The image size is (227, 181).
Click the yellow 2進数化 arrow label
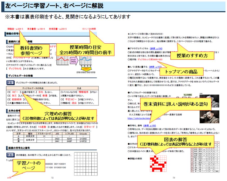86,69
